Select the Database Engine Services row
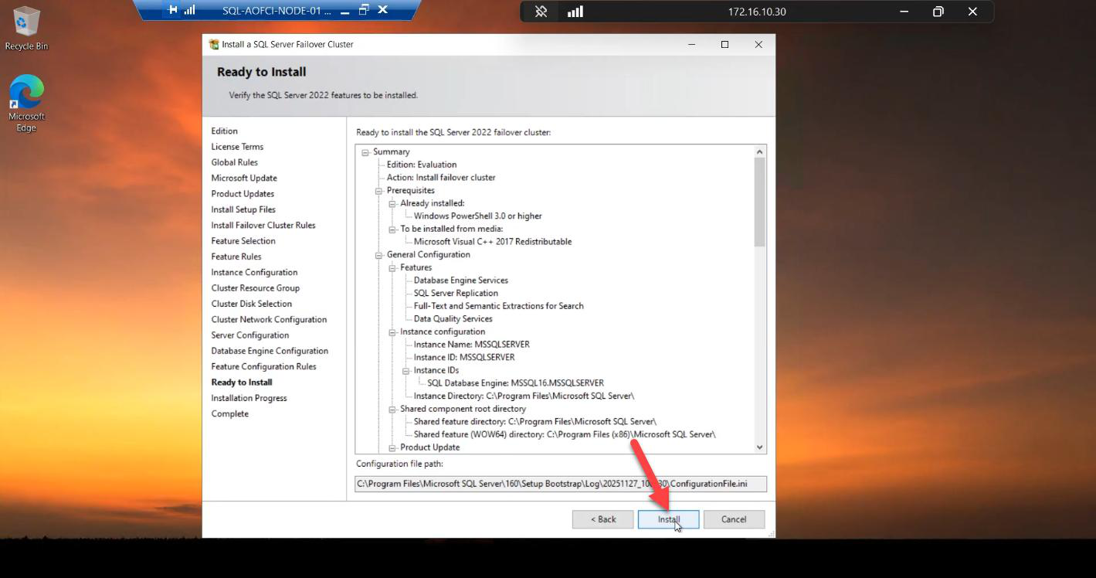Viewport: 1096px width, 578px height. click(461, 280)
